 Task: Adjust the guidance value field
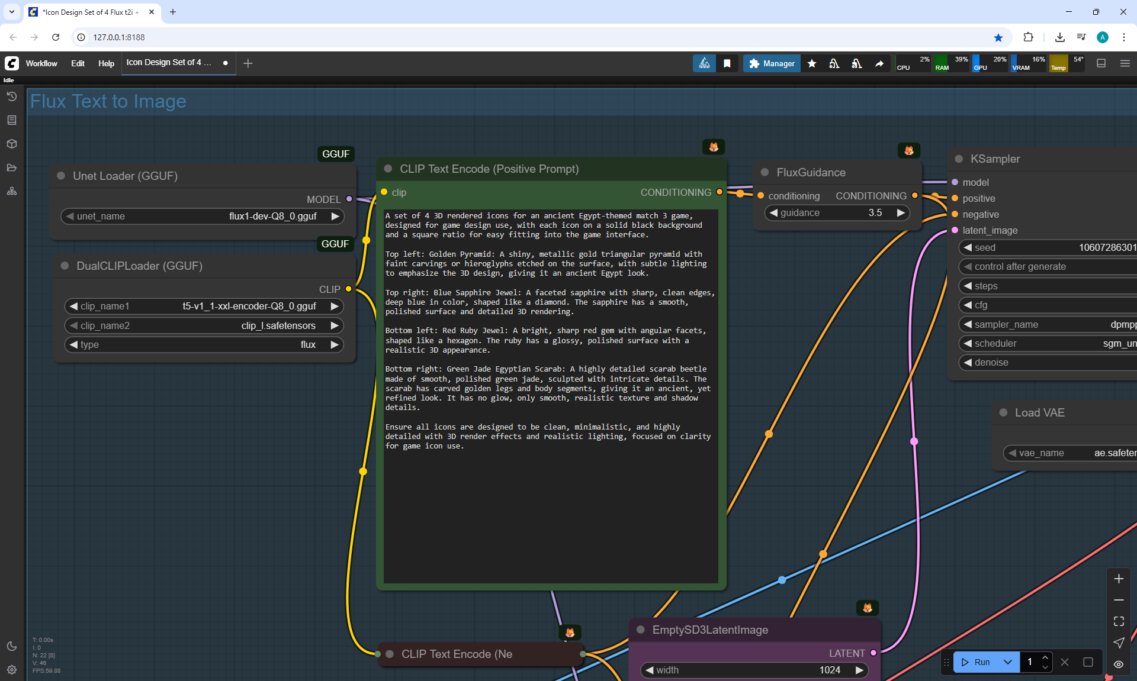pyautogui.click(x=837, y=212)
